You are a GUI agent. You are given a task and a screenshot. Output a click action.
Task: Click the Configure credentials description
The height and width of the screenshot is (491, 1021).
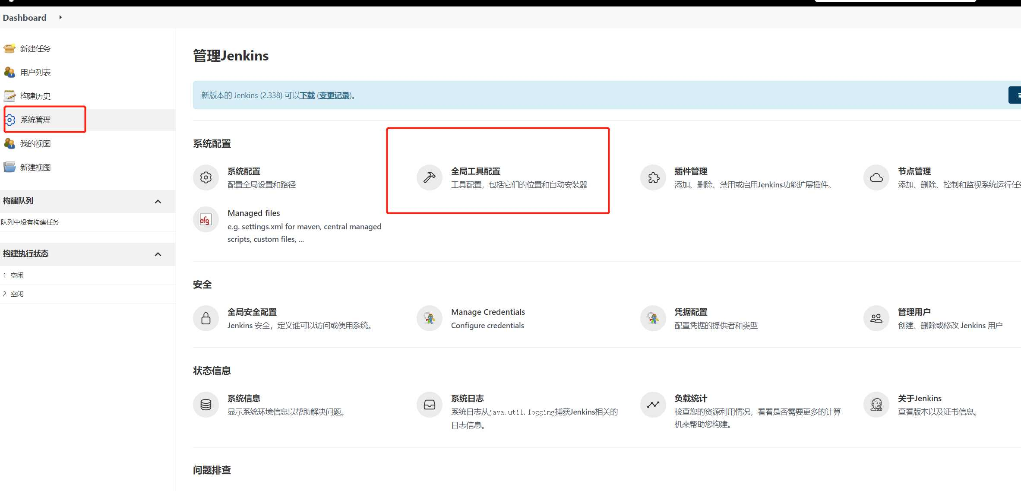[x=487, y=325]
